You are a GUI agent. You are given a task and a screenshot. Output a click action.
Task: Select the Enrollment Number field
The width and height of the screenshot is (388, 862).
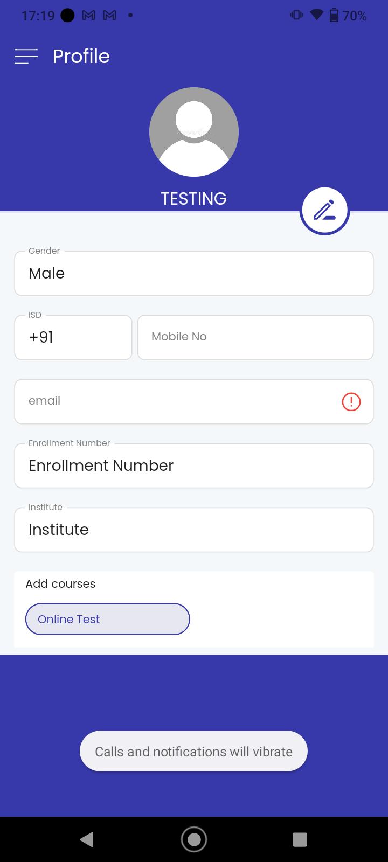point(194,465)
